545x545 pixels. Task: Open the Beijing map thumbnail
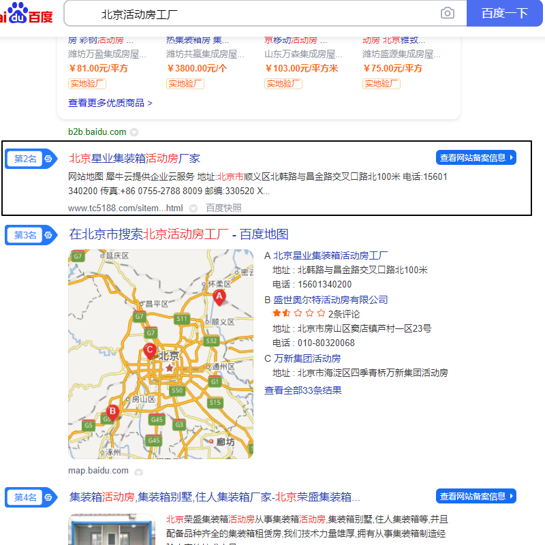click(x=161, y=354)
